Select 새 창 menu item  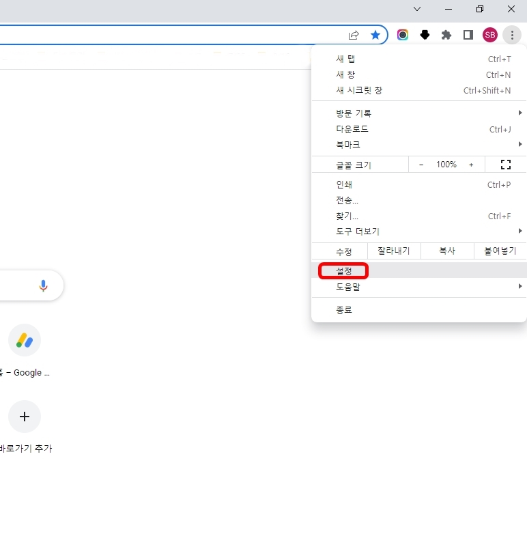click(419, 74)
